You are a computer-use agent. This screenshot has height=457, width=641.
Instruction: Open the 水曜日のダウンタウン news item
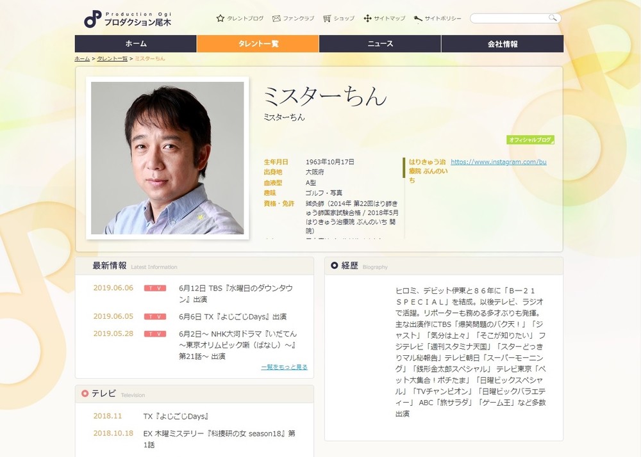coord(235,293)
